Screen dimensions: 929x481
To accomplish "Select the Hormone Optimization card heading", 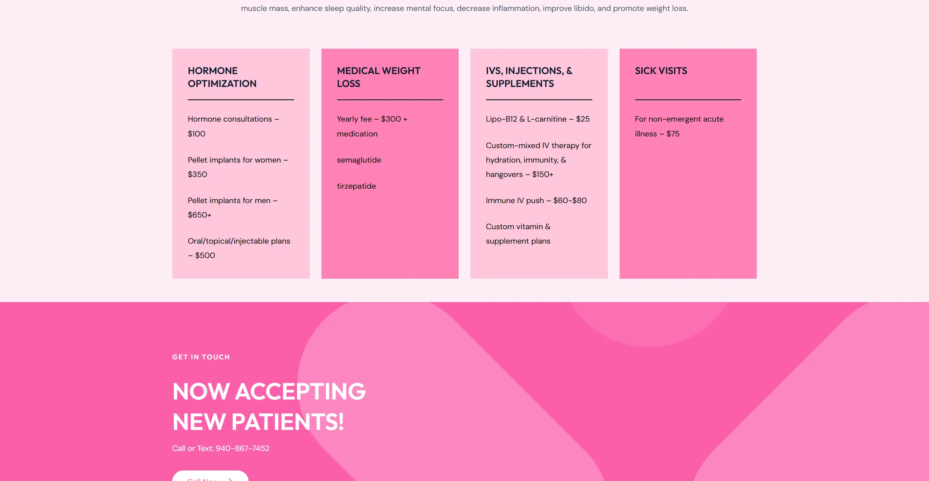I will [222, 77].
